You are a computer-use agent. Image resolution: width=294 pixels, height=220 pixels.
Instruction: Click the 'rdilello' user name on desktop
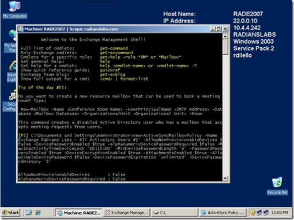click(243, 55)
